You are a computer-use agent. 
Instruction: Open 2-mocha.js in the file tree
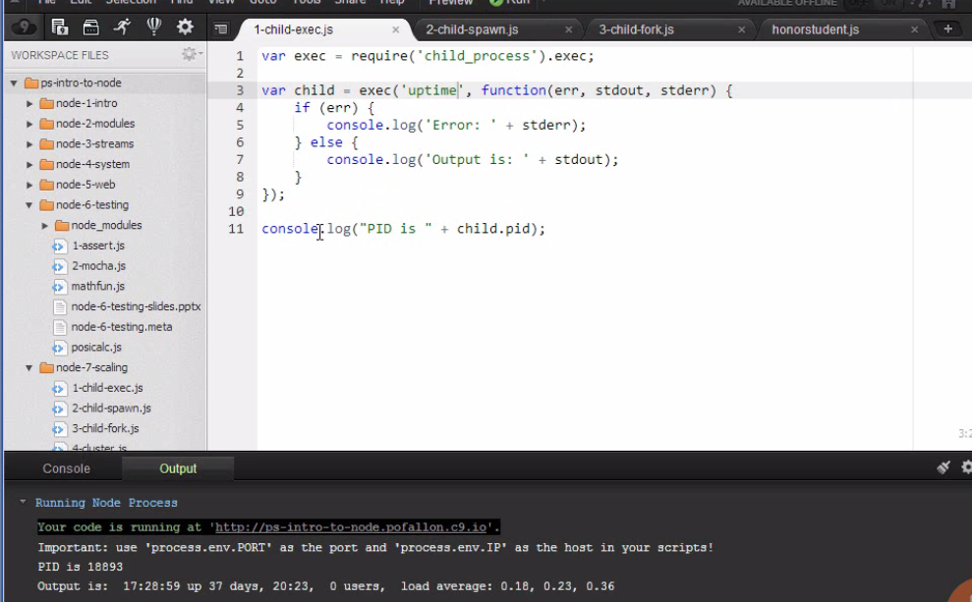click(98, 266)
